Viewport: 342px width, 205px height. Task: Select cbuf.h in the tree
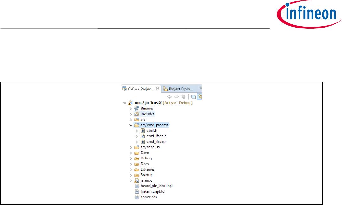point(152,131)
